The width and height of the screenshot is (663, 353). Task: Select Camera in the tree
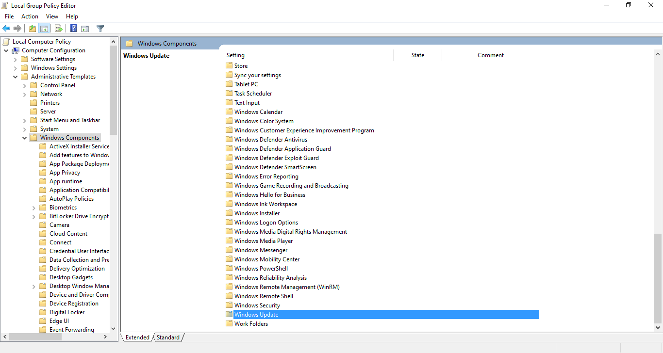coord(59,225)
